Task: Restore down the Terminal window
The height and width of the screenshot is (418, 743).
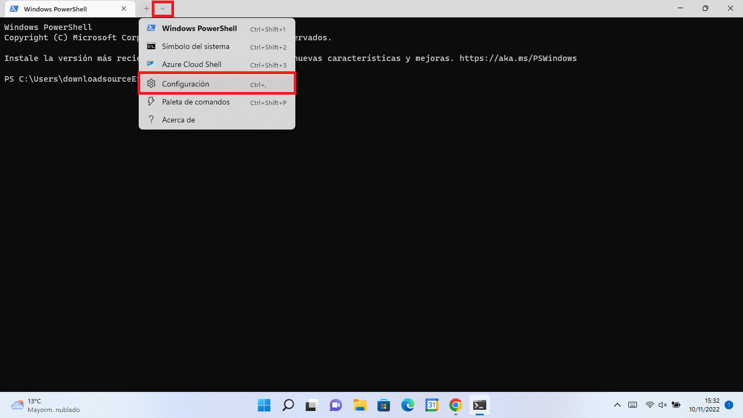Action: click(705, 9)
